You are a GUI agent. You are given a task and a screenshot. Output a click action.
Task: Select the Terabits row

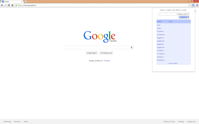174,51
